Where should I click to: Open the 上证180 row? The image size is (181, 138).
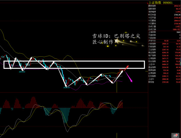tap(164, 64)
